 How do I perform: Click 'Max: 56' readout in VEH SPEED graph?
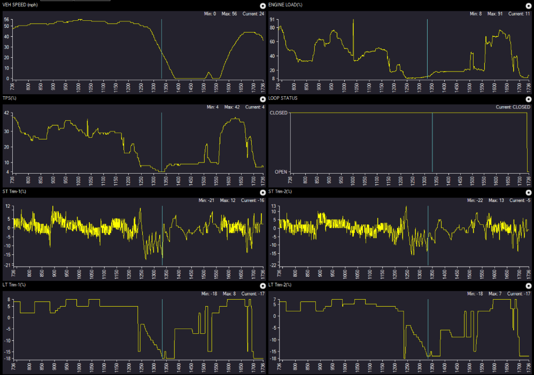click(226, 13)
